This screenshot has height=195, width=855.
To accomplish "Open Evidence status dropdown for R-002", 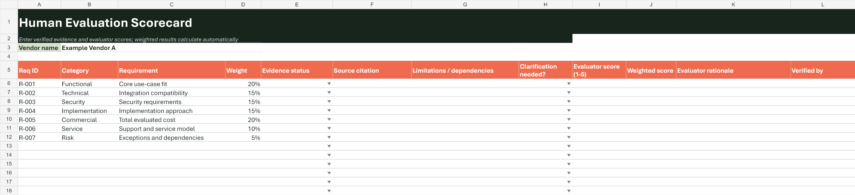I will (329, 92).
